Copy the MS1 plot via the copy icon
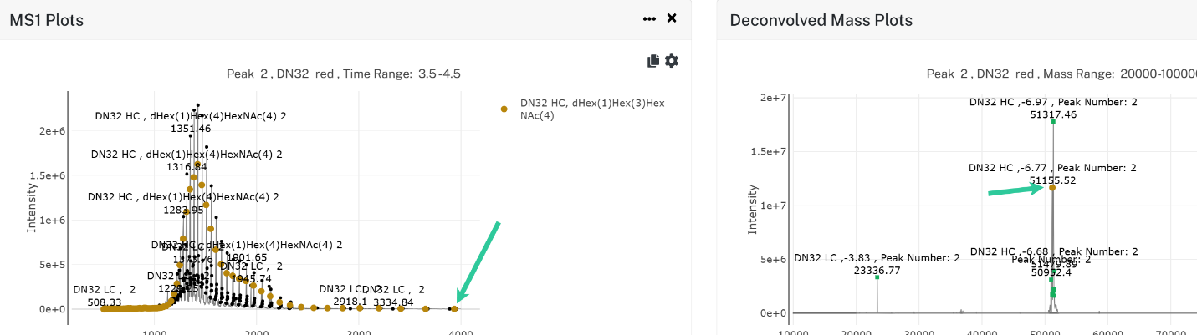This screenshot has width=1197, height=335. click(653, 61)
